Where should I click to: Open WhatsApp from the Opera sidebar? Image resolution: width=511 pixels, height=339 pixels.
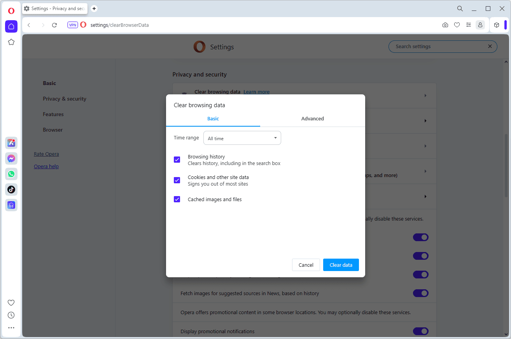(x=11, y=174)
